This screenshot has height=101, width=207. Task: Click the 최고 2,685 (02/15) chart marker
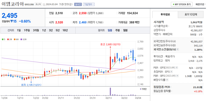pos(110,44)
